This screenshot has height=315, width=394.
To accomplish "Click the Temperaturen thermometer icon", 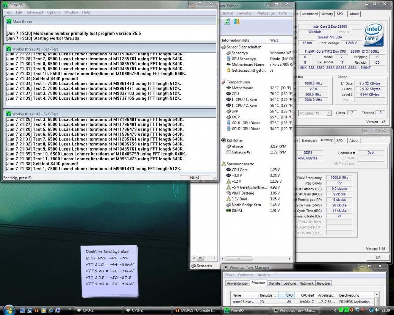I will 223,82.
